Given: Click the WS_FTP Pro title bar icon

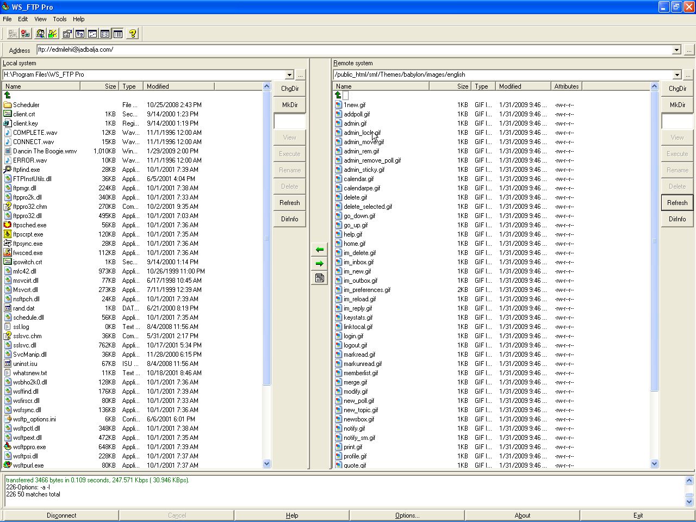Looking at the screenshot, I should (x=5, y=7).
